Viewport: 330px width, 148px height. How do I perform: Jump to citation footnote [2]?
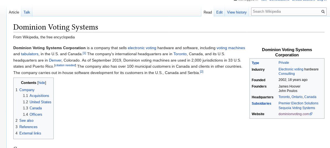pyautogui.click(x=202, y=72)
